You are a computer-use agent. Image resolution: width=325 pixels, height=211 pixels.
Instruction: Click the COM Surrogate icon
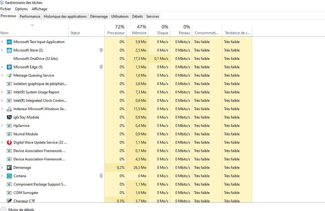(9, 193)
